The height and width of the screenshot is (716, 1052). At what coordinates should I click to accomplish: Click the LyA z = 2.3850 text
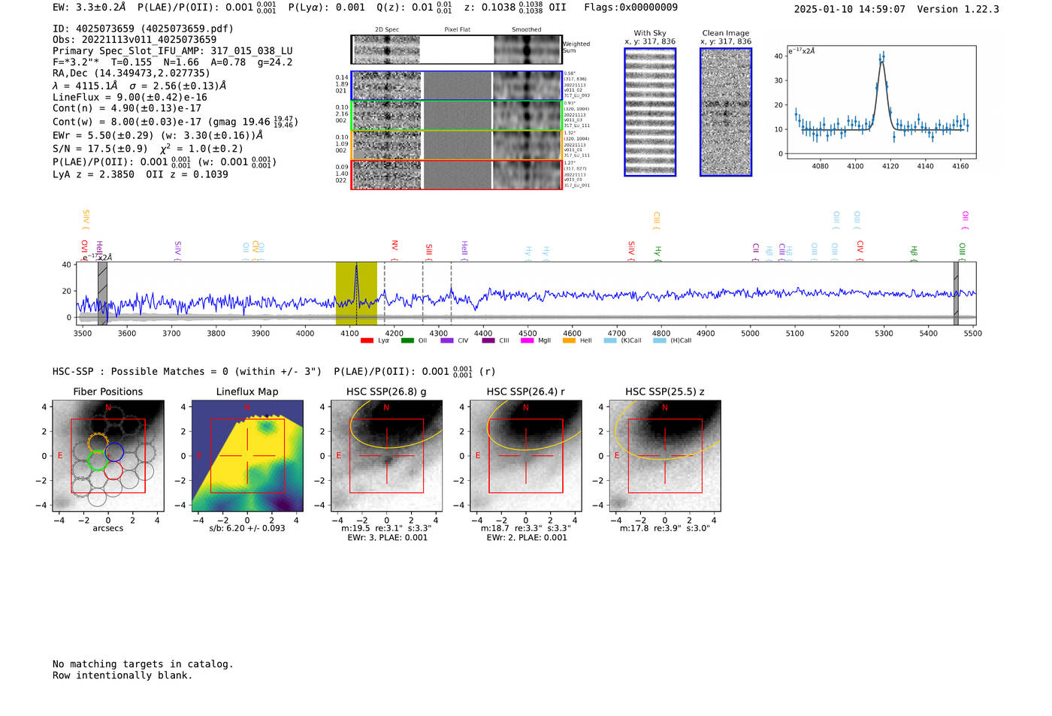coord(94,174)
